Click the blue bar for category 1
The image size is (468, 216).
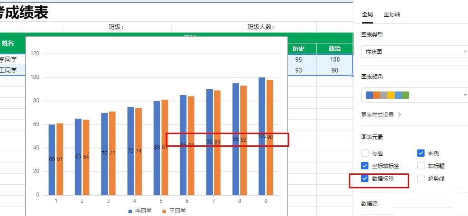(x=52, y=160)
